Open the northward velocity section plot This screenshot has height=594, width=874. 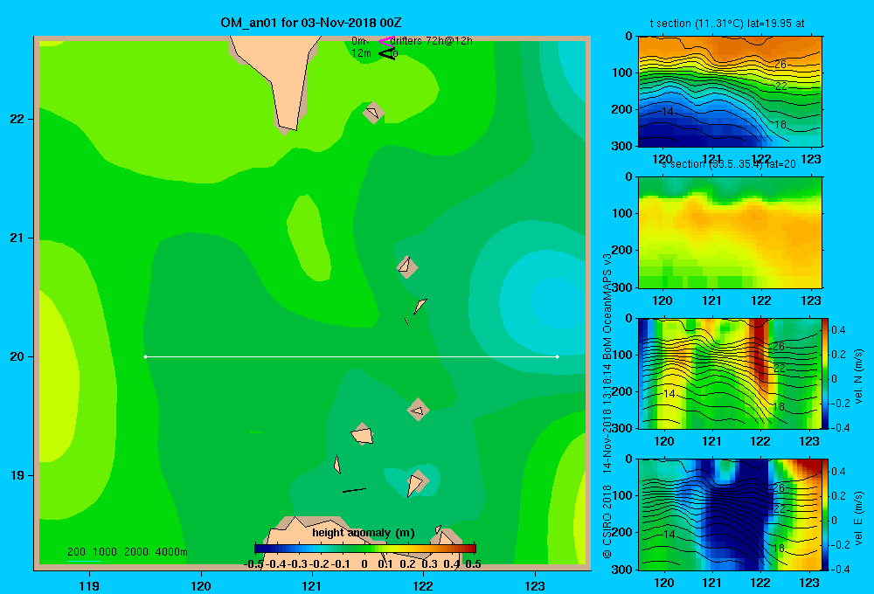click(x=730, y=373)
